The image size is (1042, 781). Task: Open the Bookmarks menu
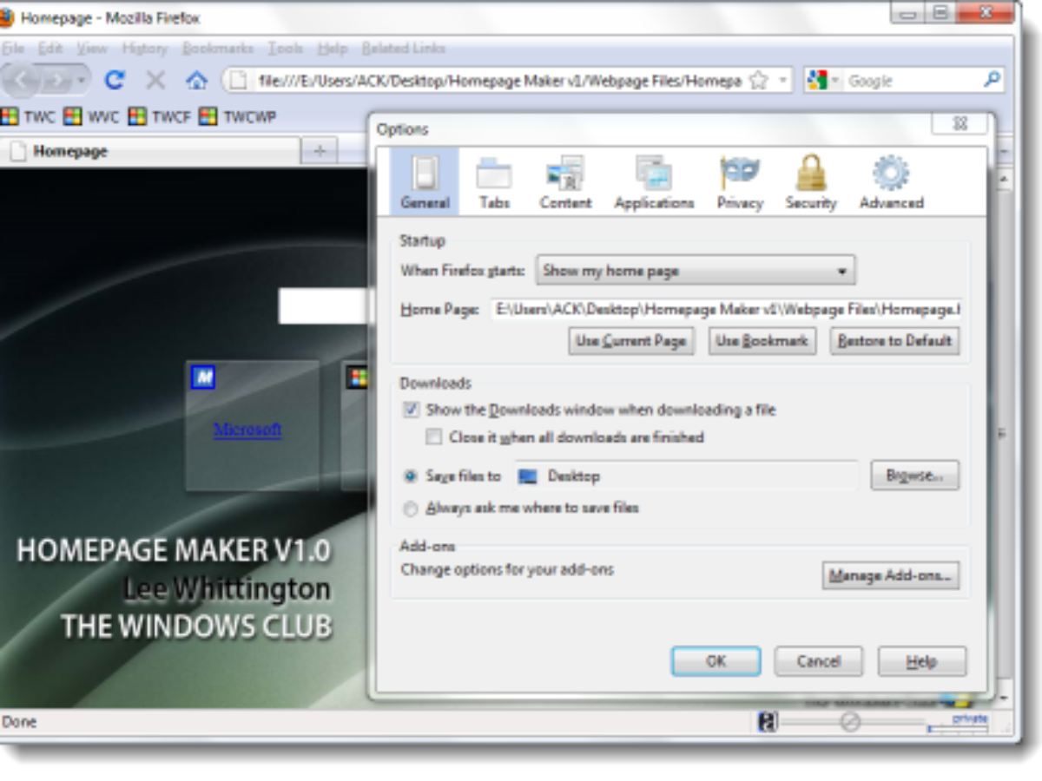(218, 48)
